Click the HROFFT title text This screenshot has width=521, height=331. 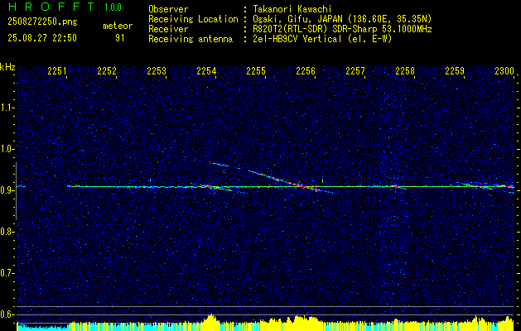click(x=51, y=7)
